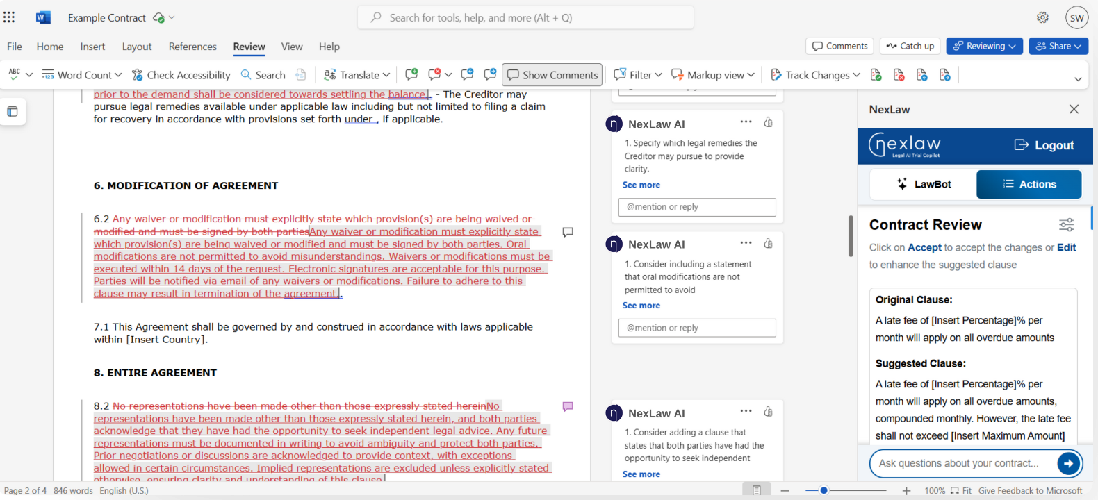Switch to the Insert tab
Screen dimensions: 1098x500
tap(92, 47)
